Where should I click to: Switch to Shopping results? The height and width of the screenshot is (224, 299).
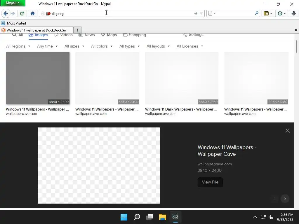[x=135, y=35]
